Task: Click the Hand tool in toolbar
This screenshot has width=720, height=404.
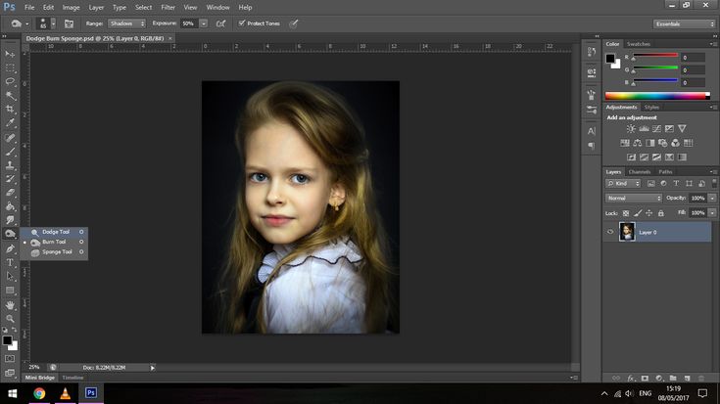Action: (x=11, y=304)
